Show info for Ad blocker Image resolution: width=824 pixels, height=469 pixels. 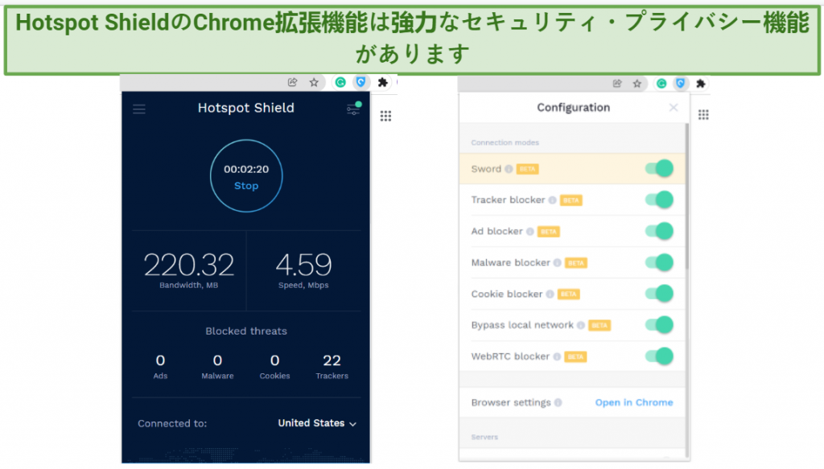(530, 232)
